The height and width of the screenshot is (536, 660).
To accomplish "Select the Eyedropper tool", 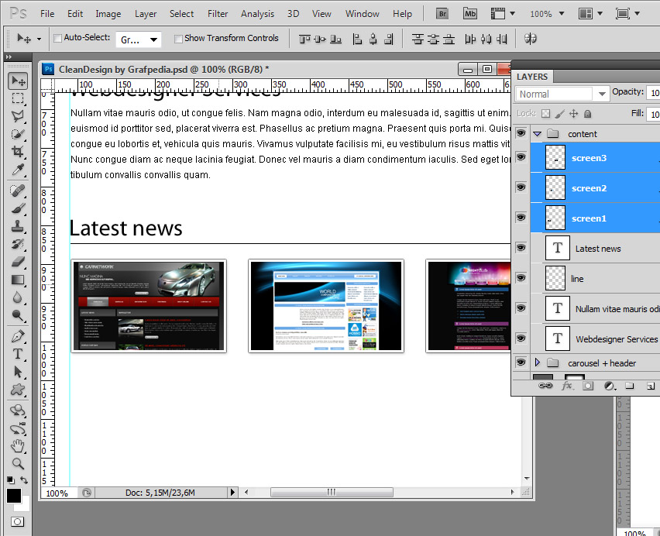I will pos(18,170).
